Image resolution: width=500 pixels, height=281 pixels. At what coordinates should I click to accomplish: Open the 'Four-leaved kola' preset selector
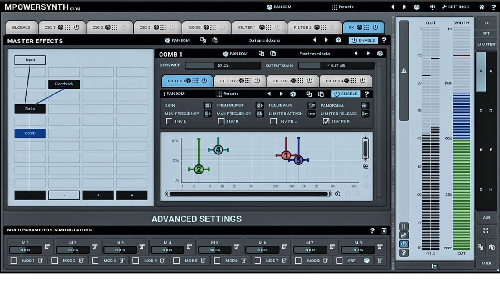[314, 53]
